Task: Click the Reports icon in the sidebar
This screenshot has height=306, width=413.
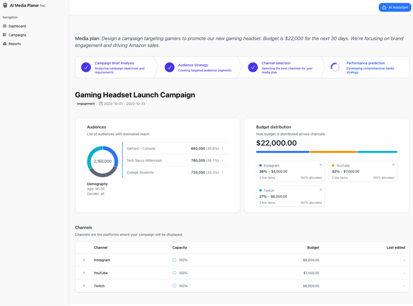Action: tap(5, 44)
